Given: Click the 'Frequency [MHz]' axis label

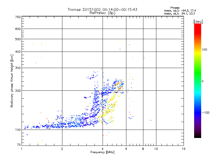Looking at the screenshot, I should click(x=102, y=152).
